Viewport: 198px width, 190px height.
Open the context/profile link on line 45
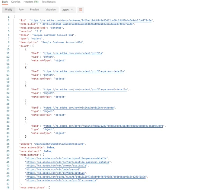pos(55,173)
